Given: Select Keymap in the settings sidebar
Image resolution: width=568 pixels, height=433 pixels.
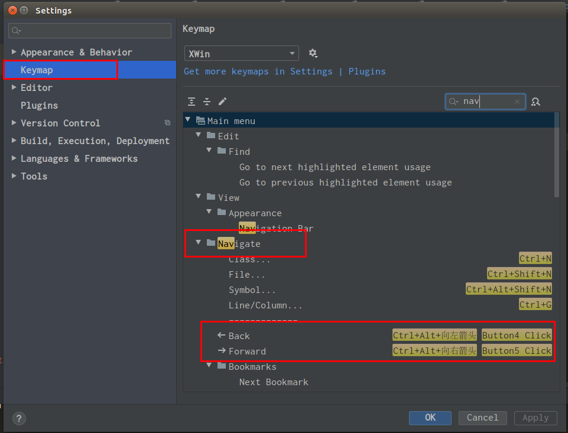Looking at the screenshot, I should 36,69.
